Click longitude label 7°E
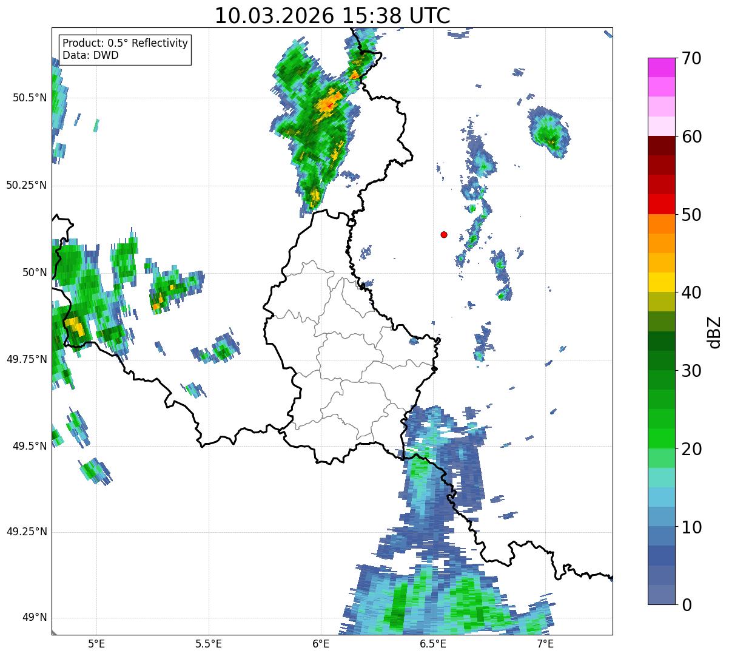The height and width of the screenshot is (656, 729). point(545,643)
